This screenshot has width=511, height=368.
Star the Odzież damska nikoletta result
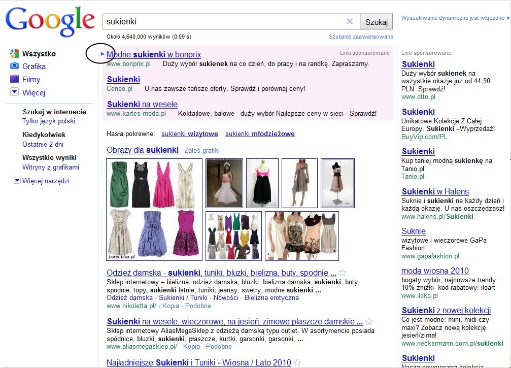coord(343,273)
